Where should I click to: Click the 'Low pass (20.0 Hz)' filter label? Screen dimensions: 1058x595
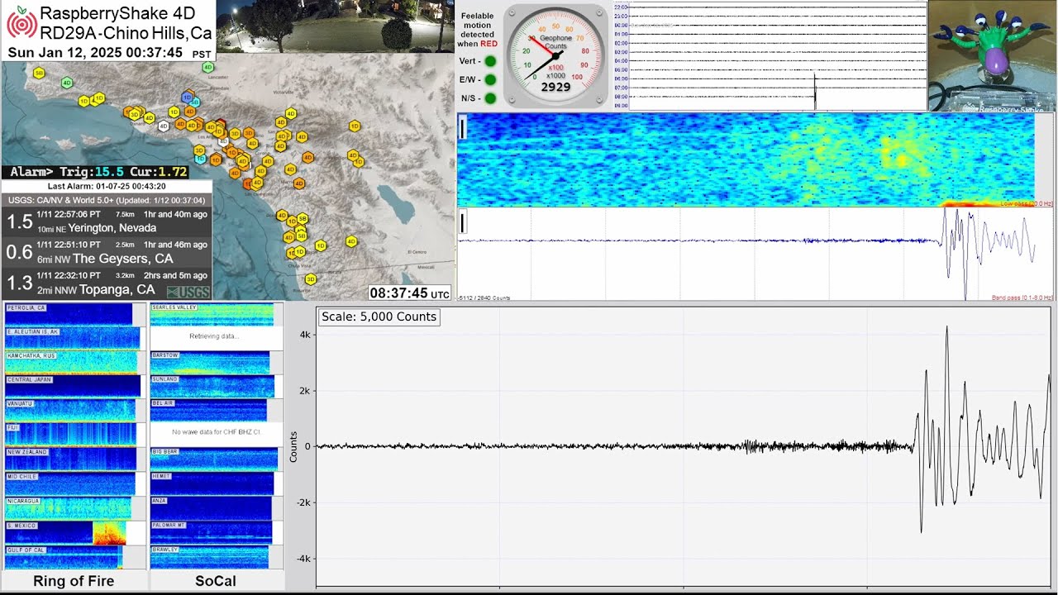1026,203
